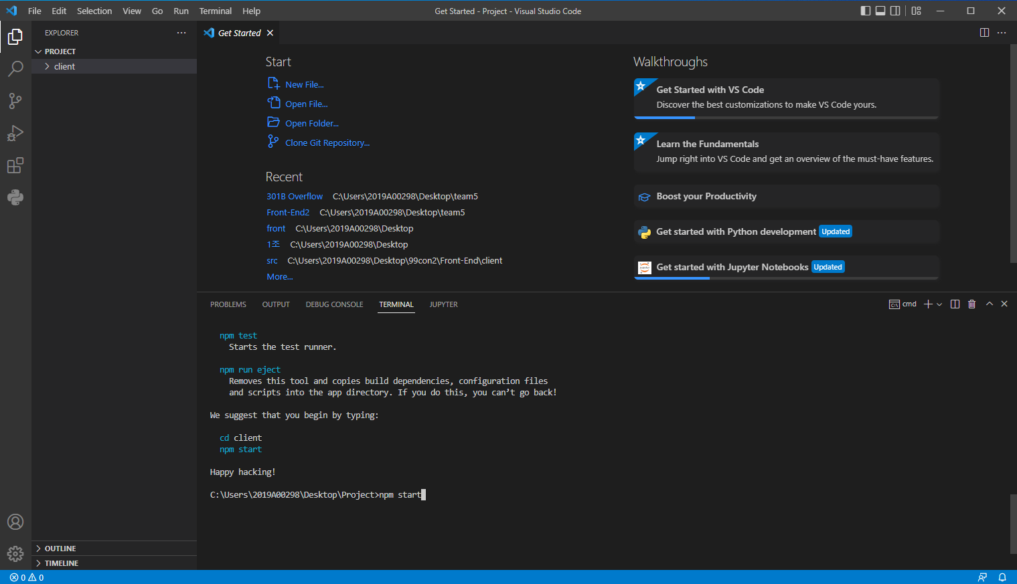Open the Python view in activity bar
The image size is (1017, 584).
coord(15,197)
